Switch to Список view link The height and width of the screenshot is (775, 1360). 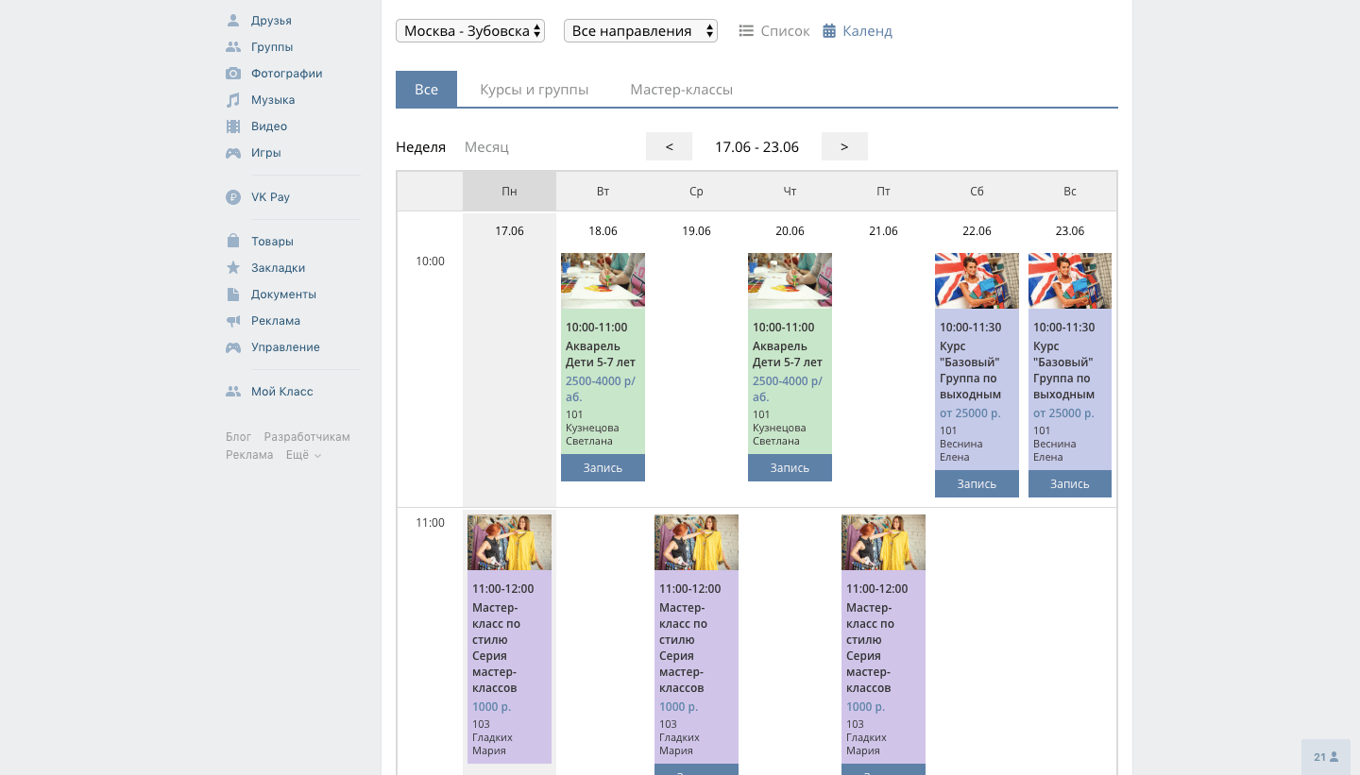(x=786, y=31)
